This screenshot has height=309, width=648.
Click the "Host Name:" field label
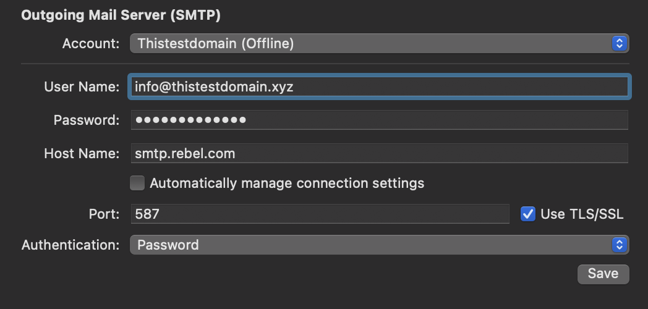82,154
